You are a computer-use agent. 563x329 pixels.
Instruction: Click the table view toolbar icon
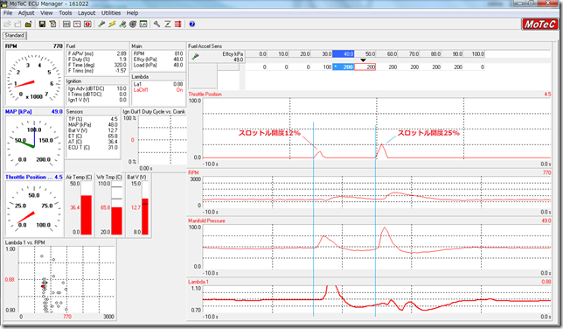click(x=66, y=24)
